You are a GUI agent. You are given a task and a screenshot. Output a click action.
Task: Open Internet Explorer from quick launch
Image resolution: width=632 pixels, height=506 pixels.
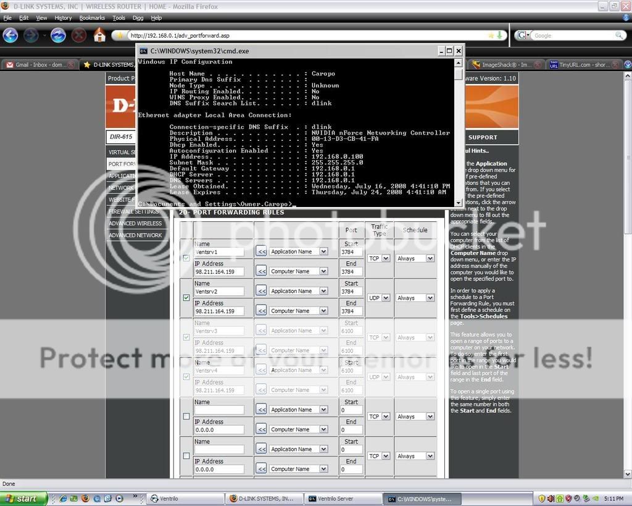(63, 499)
